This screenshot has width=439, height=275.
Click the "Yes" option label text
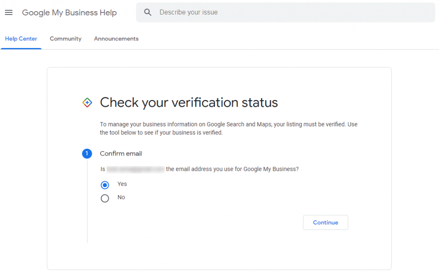pyautogui.click(x=122, y=184)
